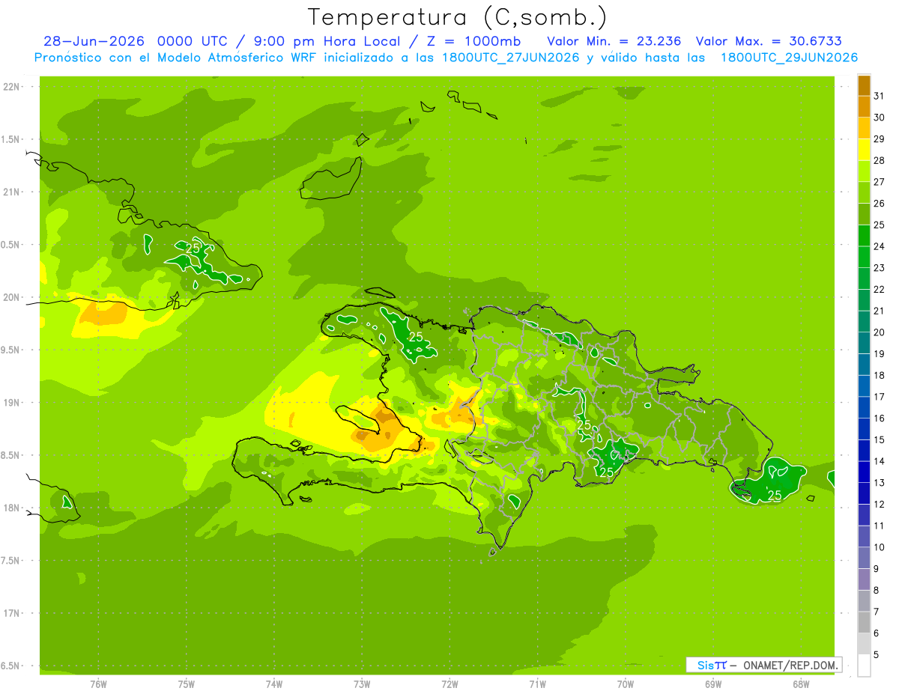Click the 73W longitude label
This screenshot has width=899, height=694.
tap(362, 684)
